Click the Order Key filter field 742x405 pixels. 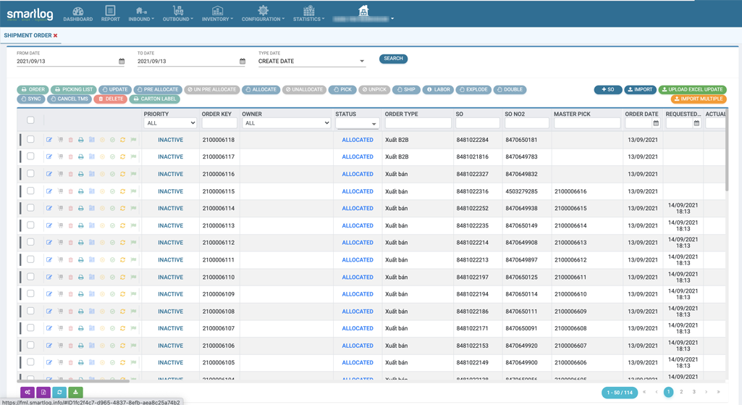[x=219, y=124]
